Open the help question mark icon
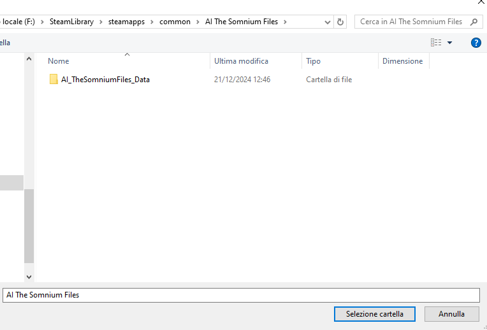487x330 pixels. tap(476, 43)
